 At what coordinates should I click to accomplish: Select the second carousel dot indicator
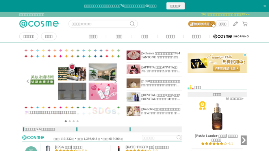[x=70, y=121]
